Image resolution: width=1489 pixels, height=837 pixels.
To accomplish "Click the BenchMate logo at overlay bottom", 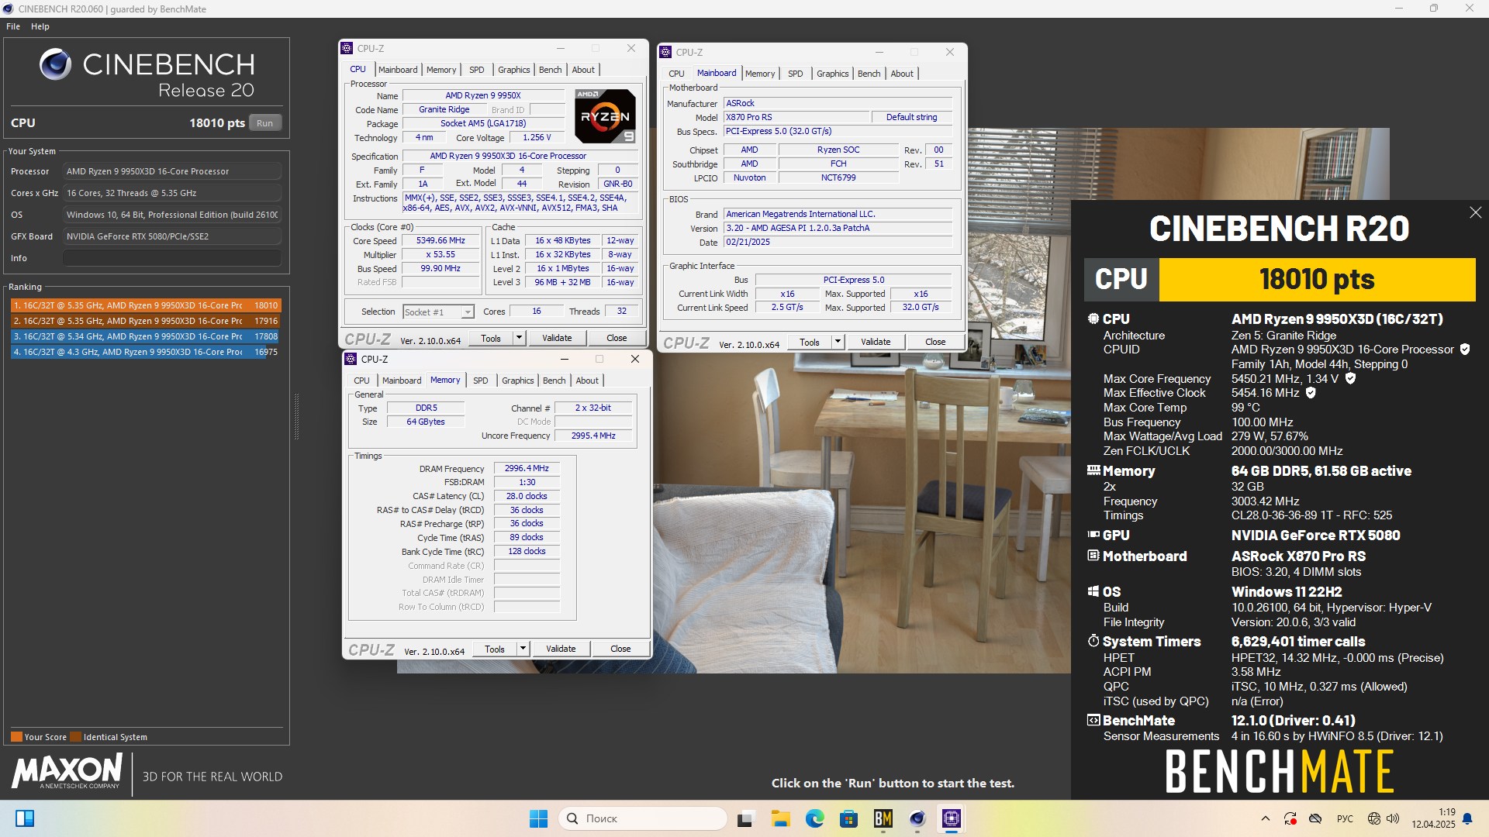I will pos(1280,771).
